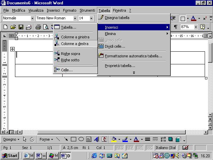
Task: Click the Print printer icon
Action: click(x=38, y=27)
